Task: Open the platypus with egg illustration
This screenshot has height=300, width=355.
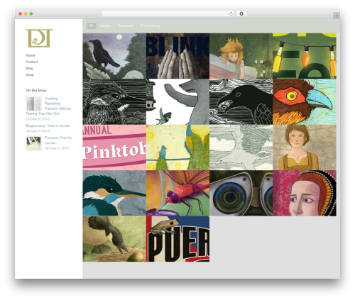Action: coord(114,239)
